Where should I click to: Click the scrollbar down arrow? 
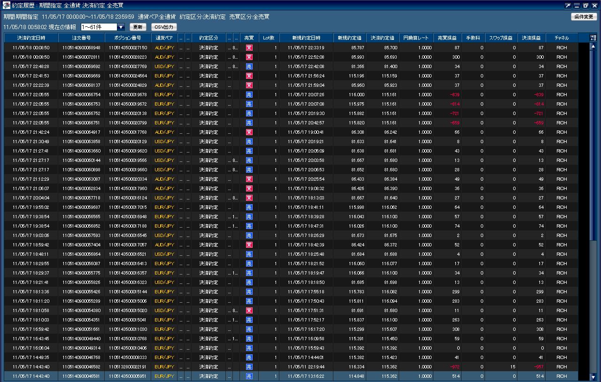593,377
